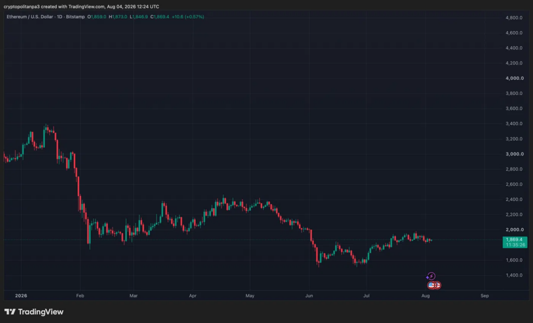Image resolution: width=533 pixels, height=323 pixels.
Task: Click the low value L1,846.9
Action: point(138,17)
